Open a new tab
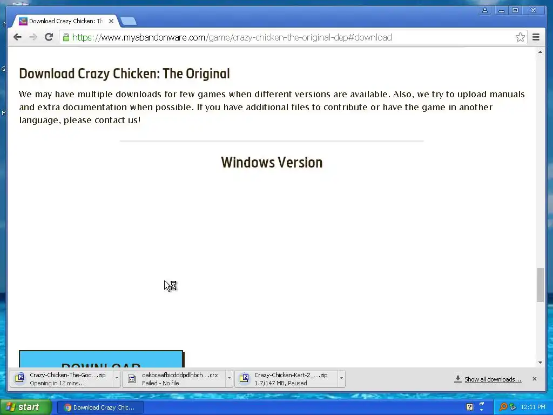This screenshot has height=415, width=553. click(129, 22)
